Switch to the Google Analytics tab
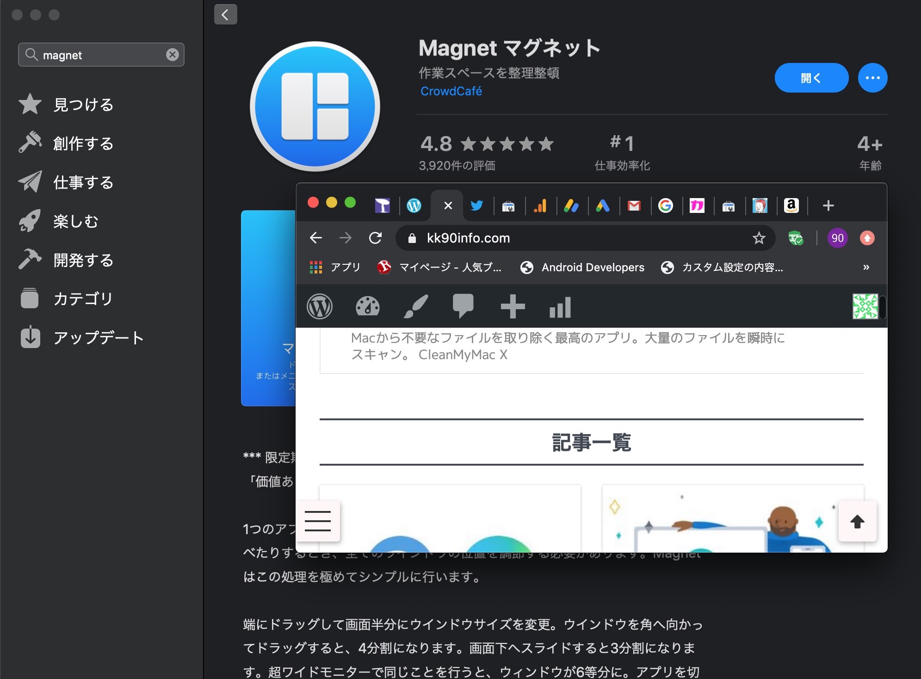 (x=540, y=206)
